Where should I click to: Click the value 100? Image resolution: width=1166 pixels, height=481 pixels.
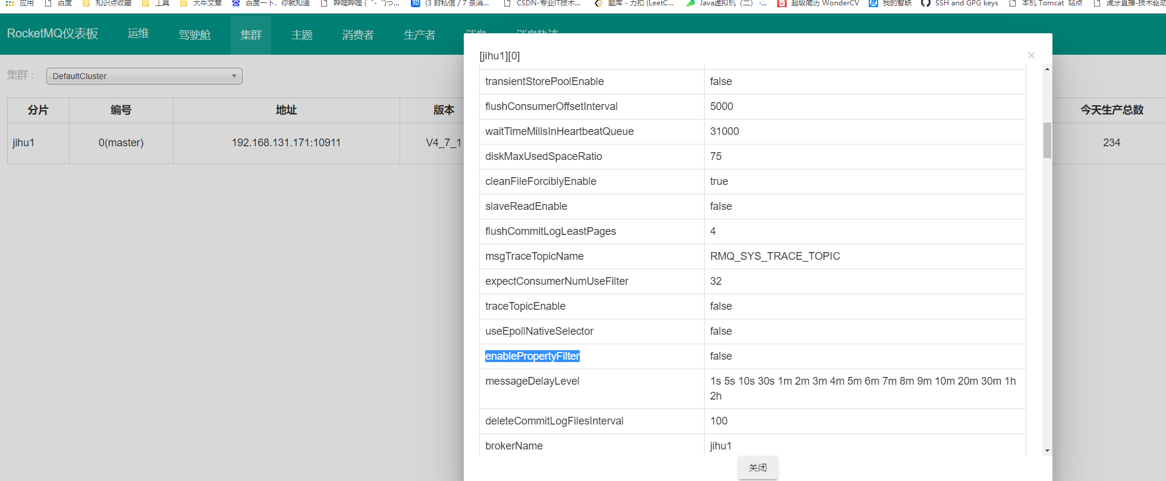[719, 421]
